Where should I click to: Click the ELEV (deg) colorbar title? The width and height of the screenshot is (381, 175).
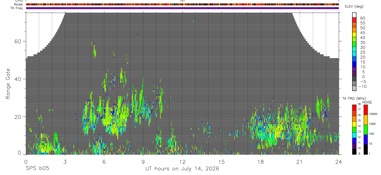(354, 6)
